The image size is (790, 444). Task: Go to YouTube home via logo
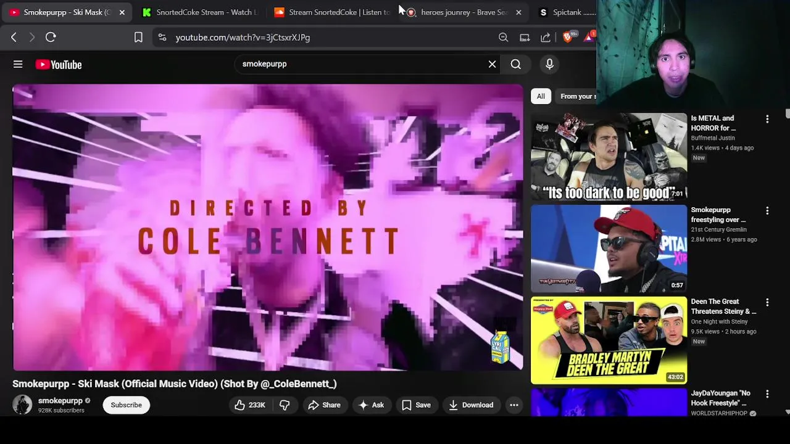pyautogui.click(x=59, y=65)
